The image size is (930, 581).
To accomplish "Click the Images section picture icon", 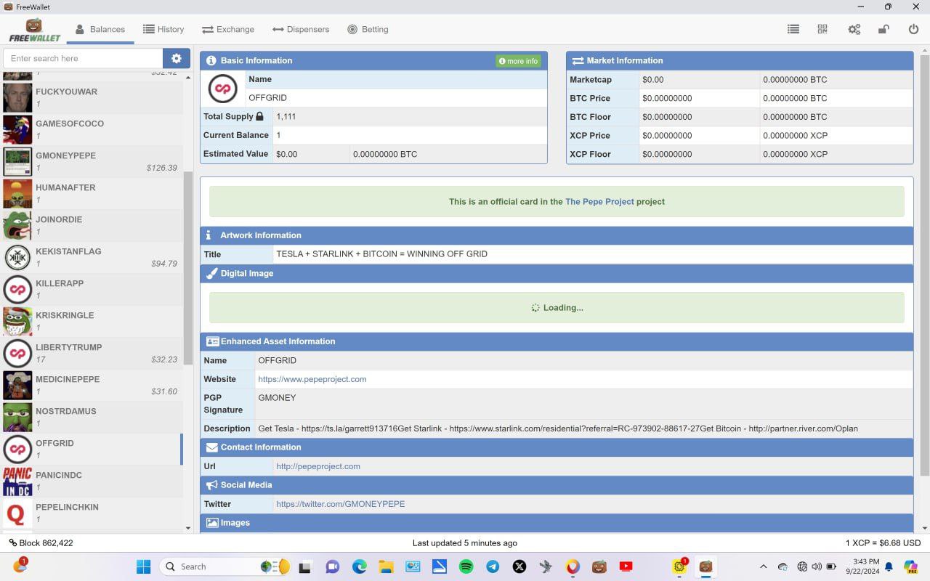I will pyautogui.click(x=212, y=523).
